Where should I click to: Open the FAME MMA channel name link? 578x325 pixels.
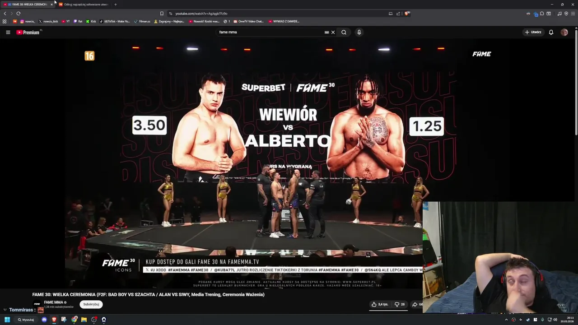point(54,302)
